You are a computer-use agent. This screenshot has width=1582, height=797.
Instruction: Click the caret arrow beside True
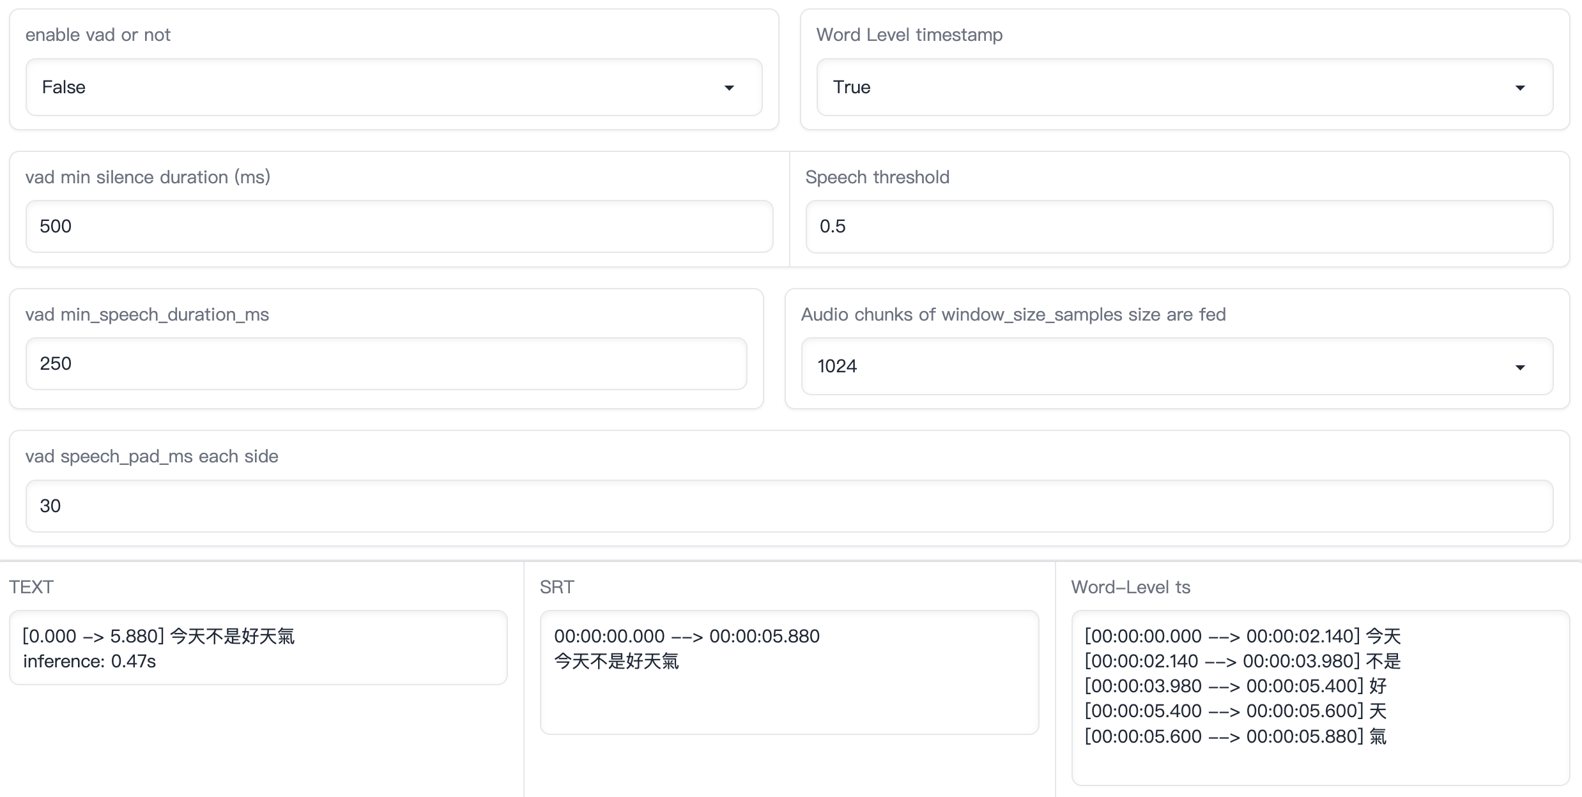(x=1521, y=87)
